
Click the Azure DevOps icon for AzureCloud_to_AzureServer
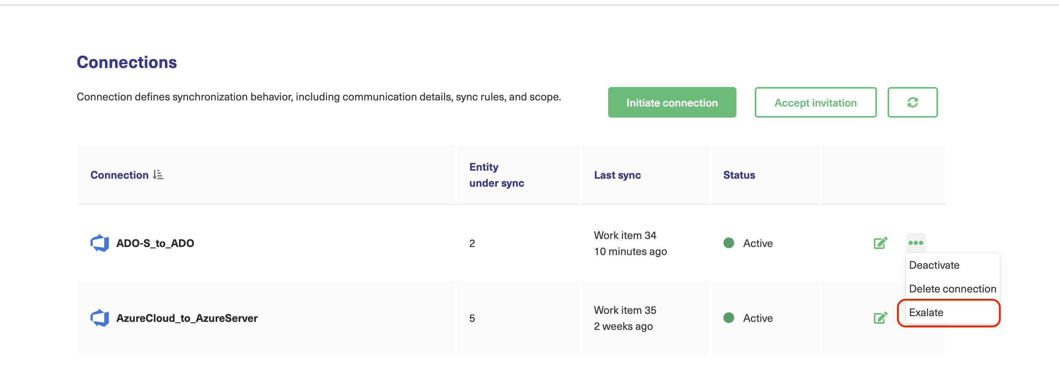[100, 318]
